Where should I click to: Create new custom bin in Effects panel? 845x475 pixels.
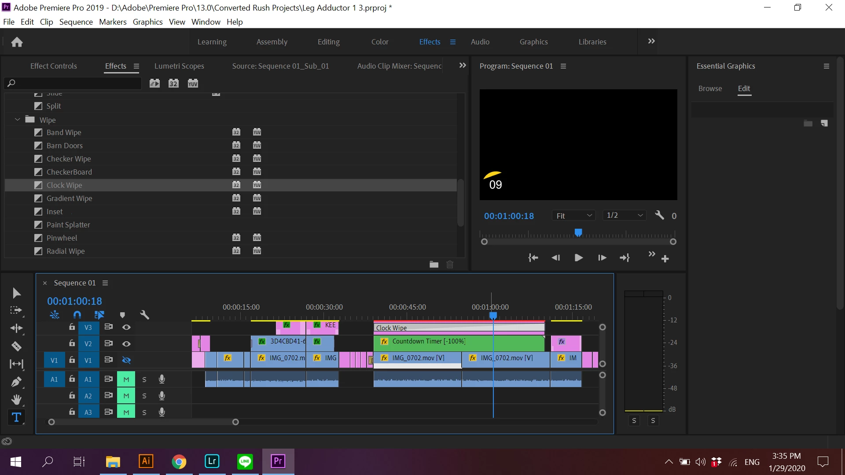click(434, 264)
